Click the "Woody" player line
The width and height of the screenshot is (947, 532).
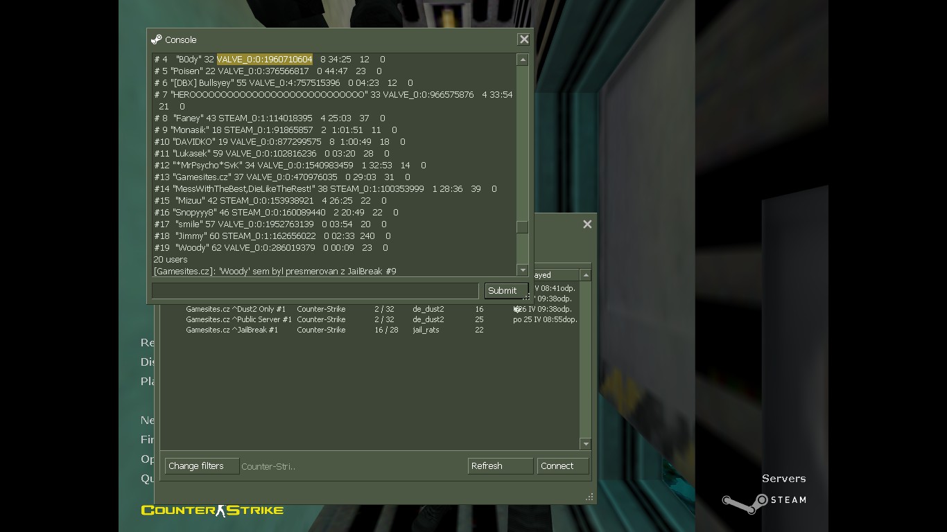271,248
